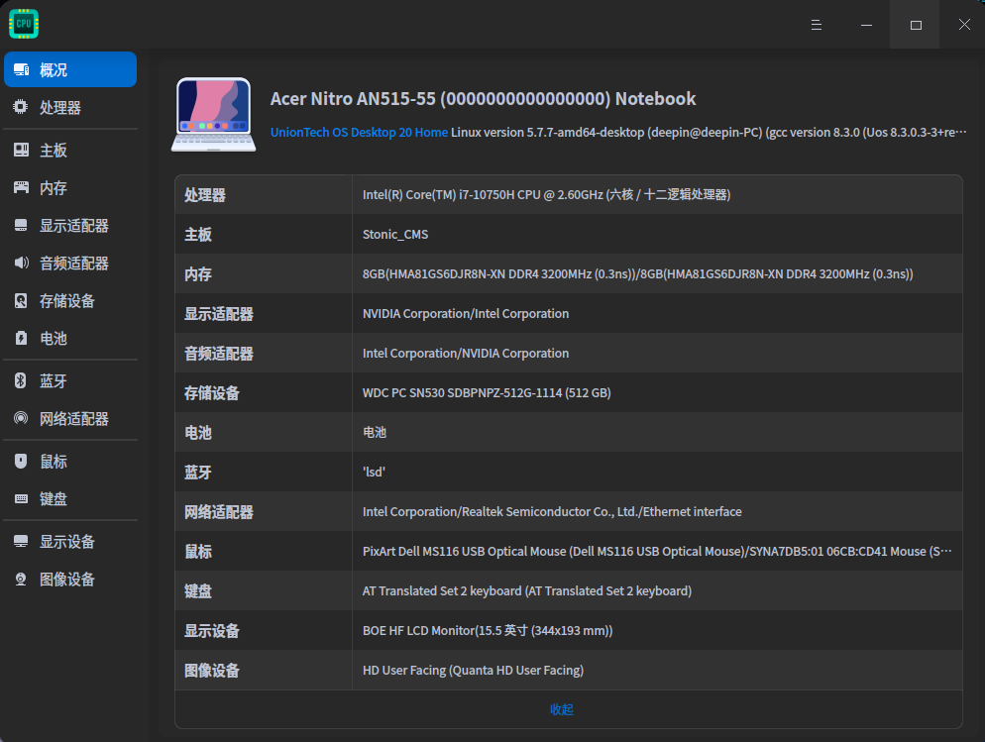Viewport: 985px width, 742px height.
Task: Click the 存储设备 disk icon in sidebar
Action: coord(21,301)
